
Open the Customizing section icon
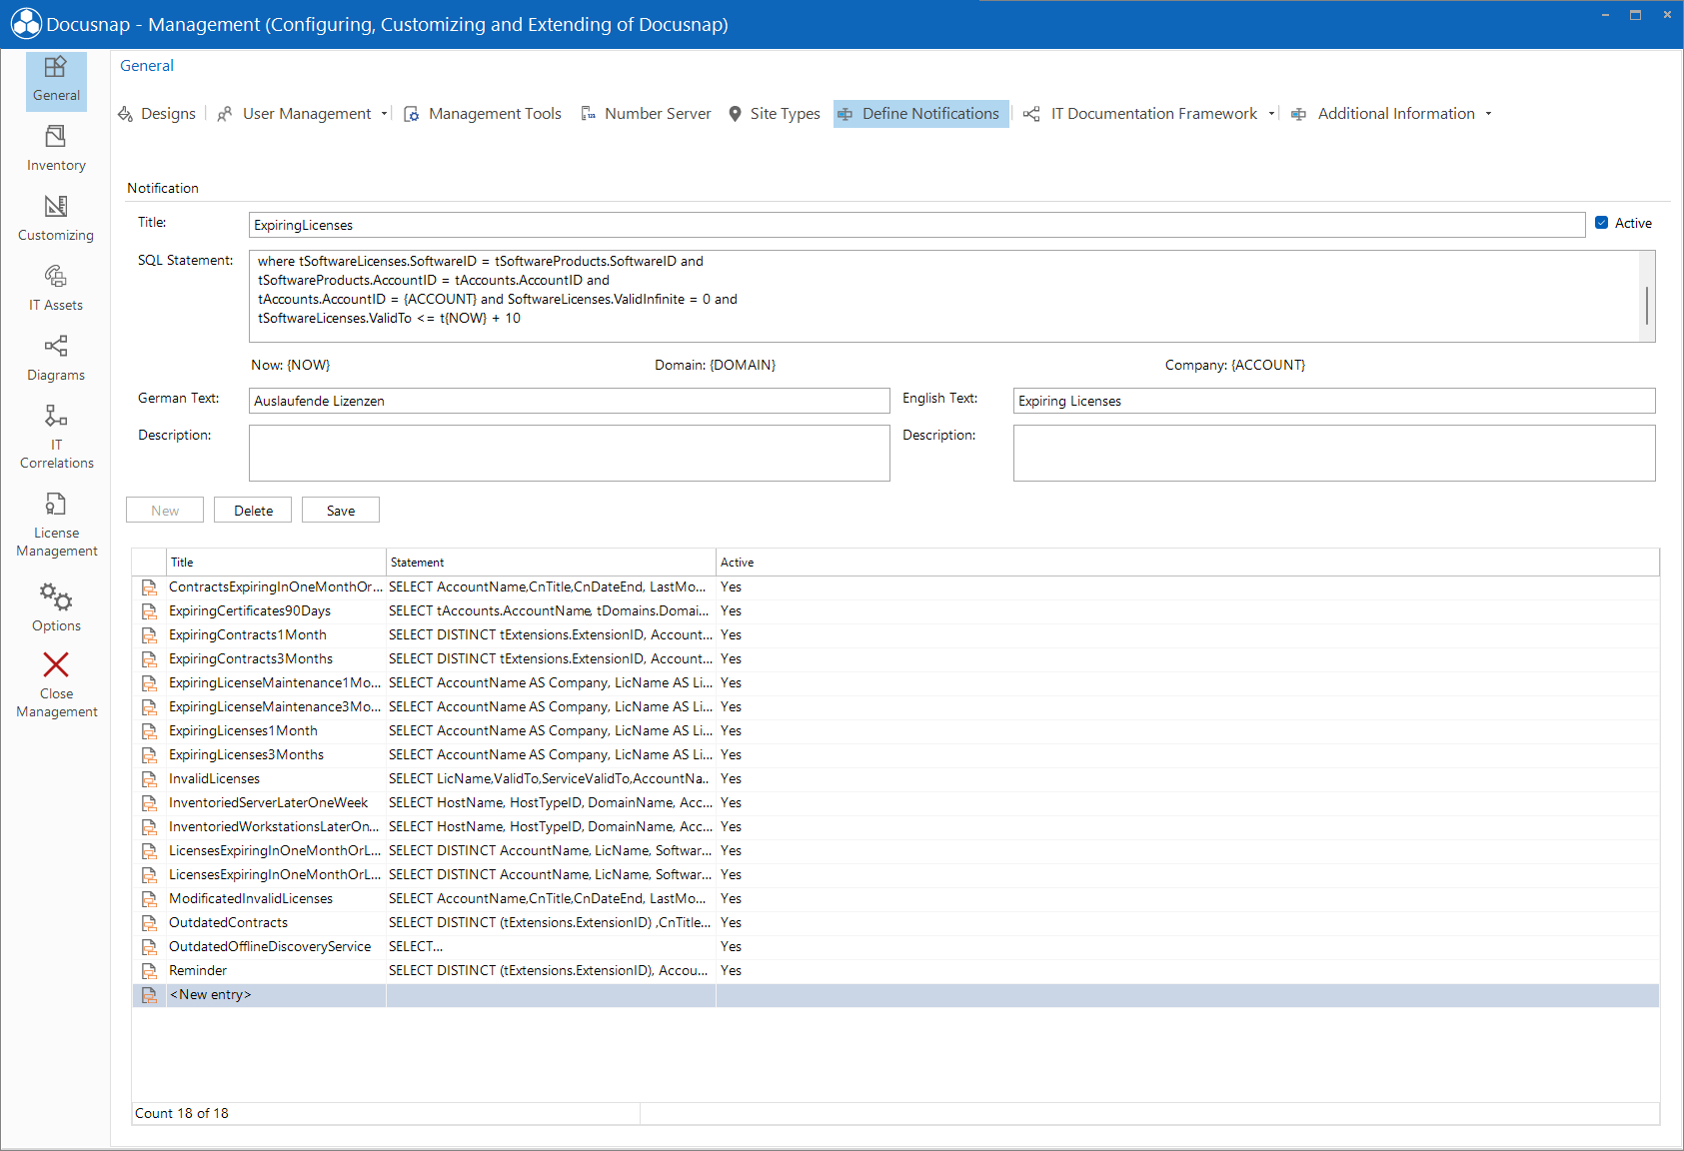pos(56,206)
